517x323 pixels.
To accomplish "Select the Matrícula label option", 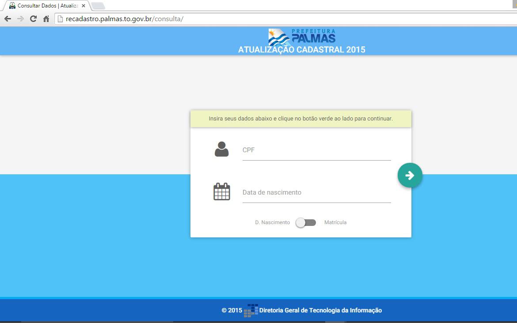I will (x=335, y=222).
